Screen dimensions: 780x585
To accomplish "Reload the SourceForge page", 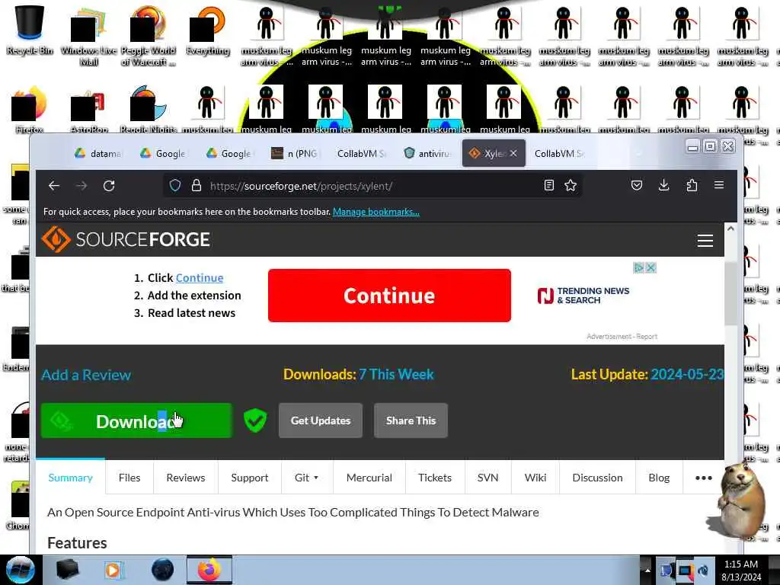I will click(x=109, y=186).
